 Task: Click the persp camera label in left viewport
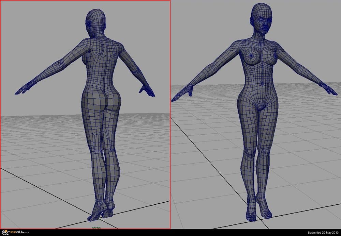(97, 227)
